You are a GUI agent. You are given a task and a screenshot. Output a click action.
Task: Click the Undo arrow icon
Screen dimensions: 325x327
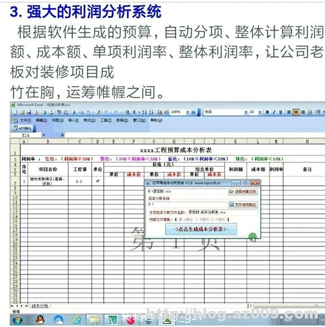pyautogui.click(x=106, y=112)
